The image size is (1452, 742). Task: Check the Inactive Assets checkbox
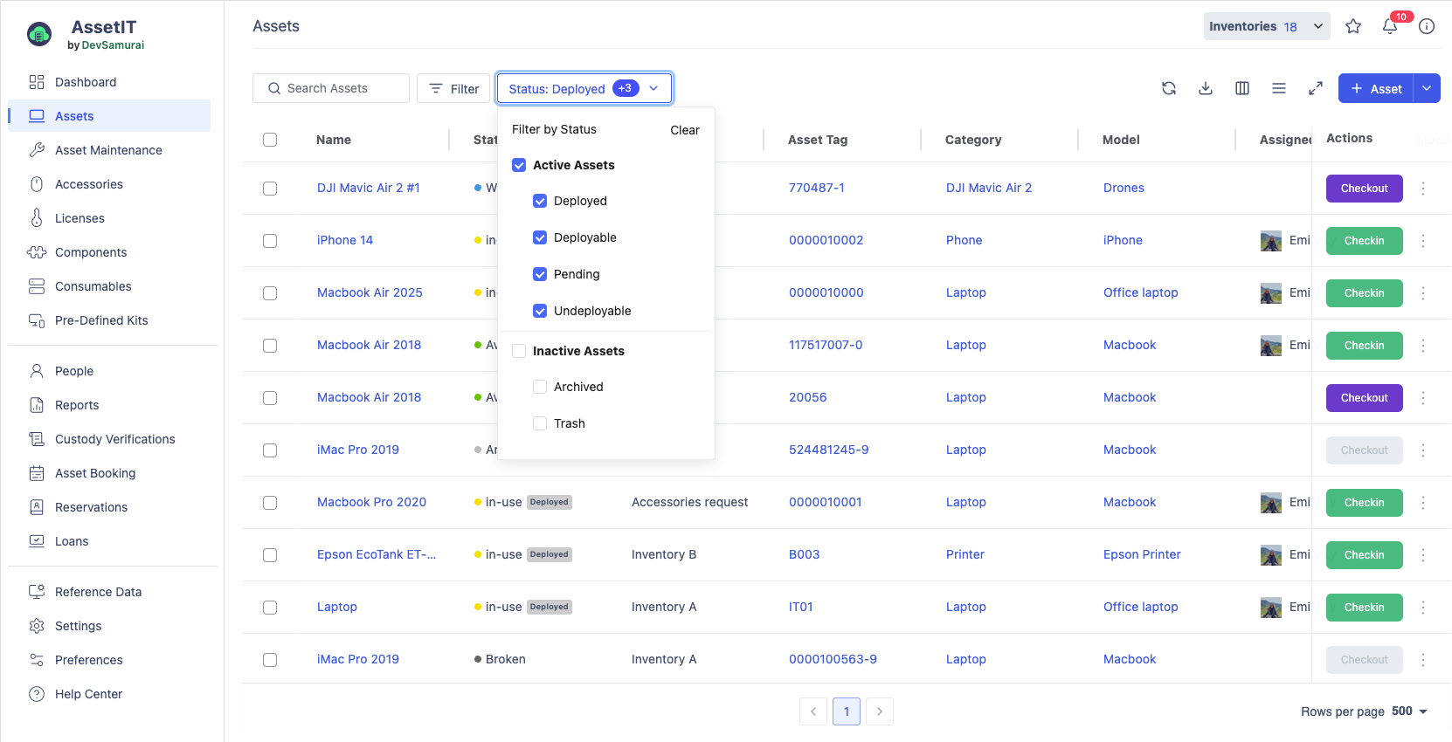pyautogui.click(x=519, y=351)
